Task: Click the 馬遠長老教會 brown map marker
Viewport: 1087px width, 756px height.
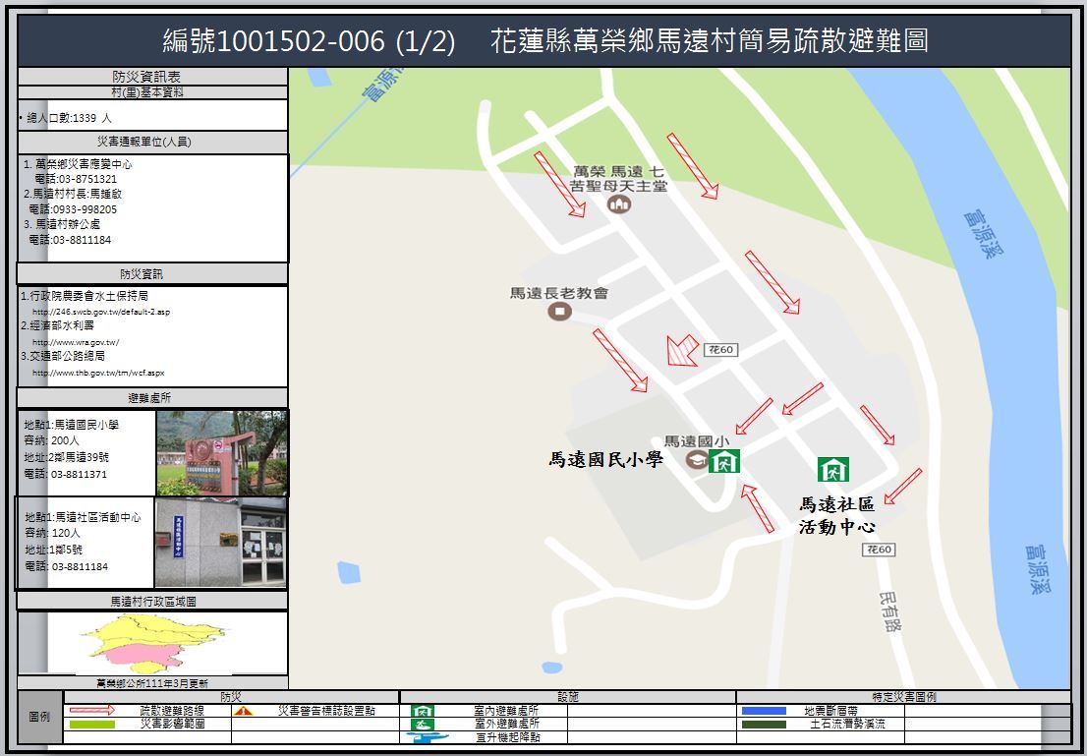Action: pyautogui.click(x=559, y=312)
